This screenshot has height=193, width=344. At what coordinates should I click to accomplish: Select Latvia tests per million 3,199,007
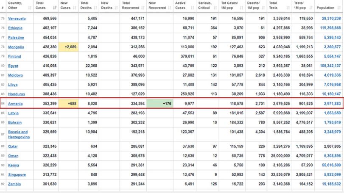click(304, 113)
